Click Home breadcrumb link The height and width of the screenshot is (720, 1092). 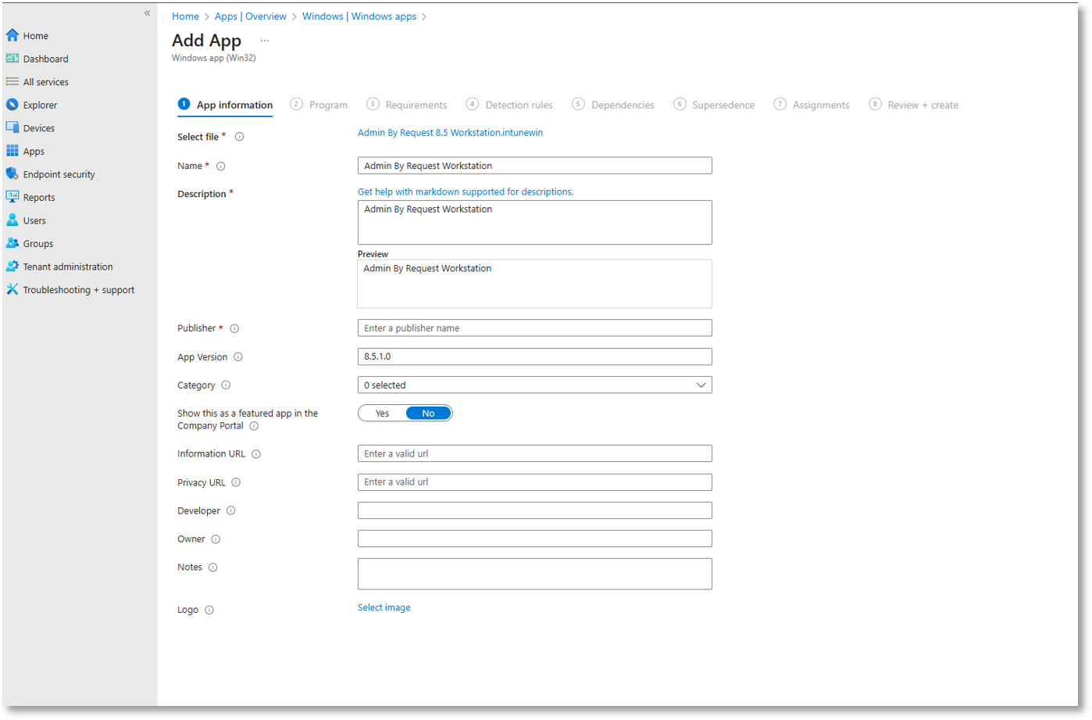point(185,16)
